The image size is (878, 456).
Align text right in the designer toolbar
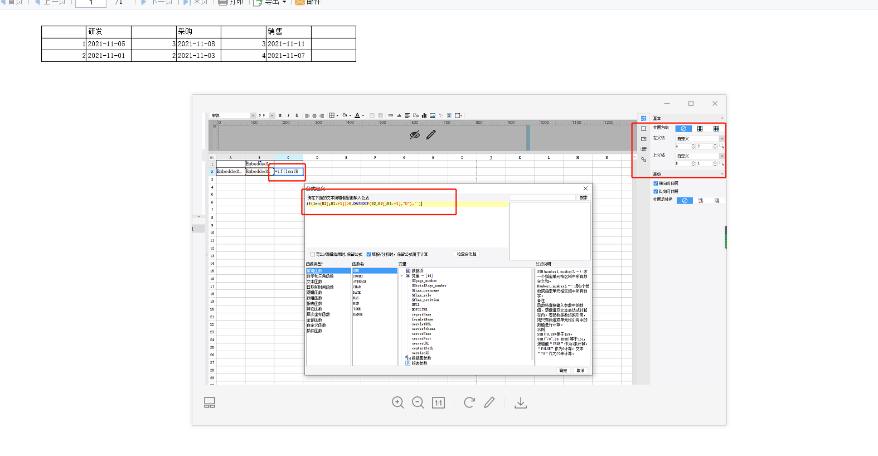(x=322, y=115)
